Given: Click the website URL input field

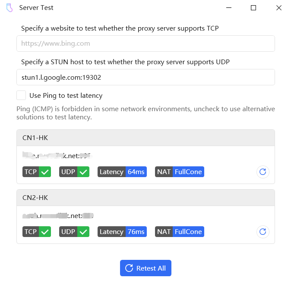Looking at the screenshot, I should click(145, 44).
